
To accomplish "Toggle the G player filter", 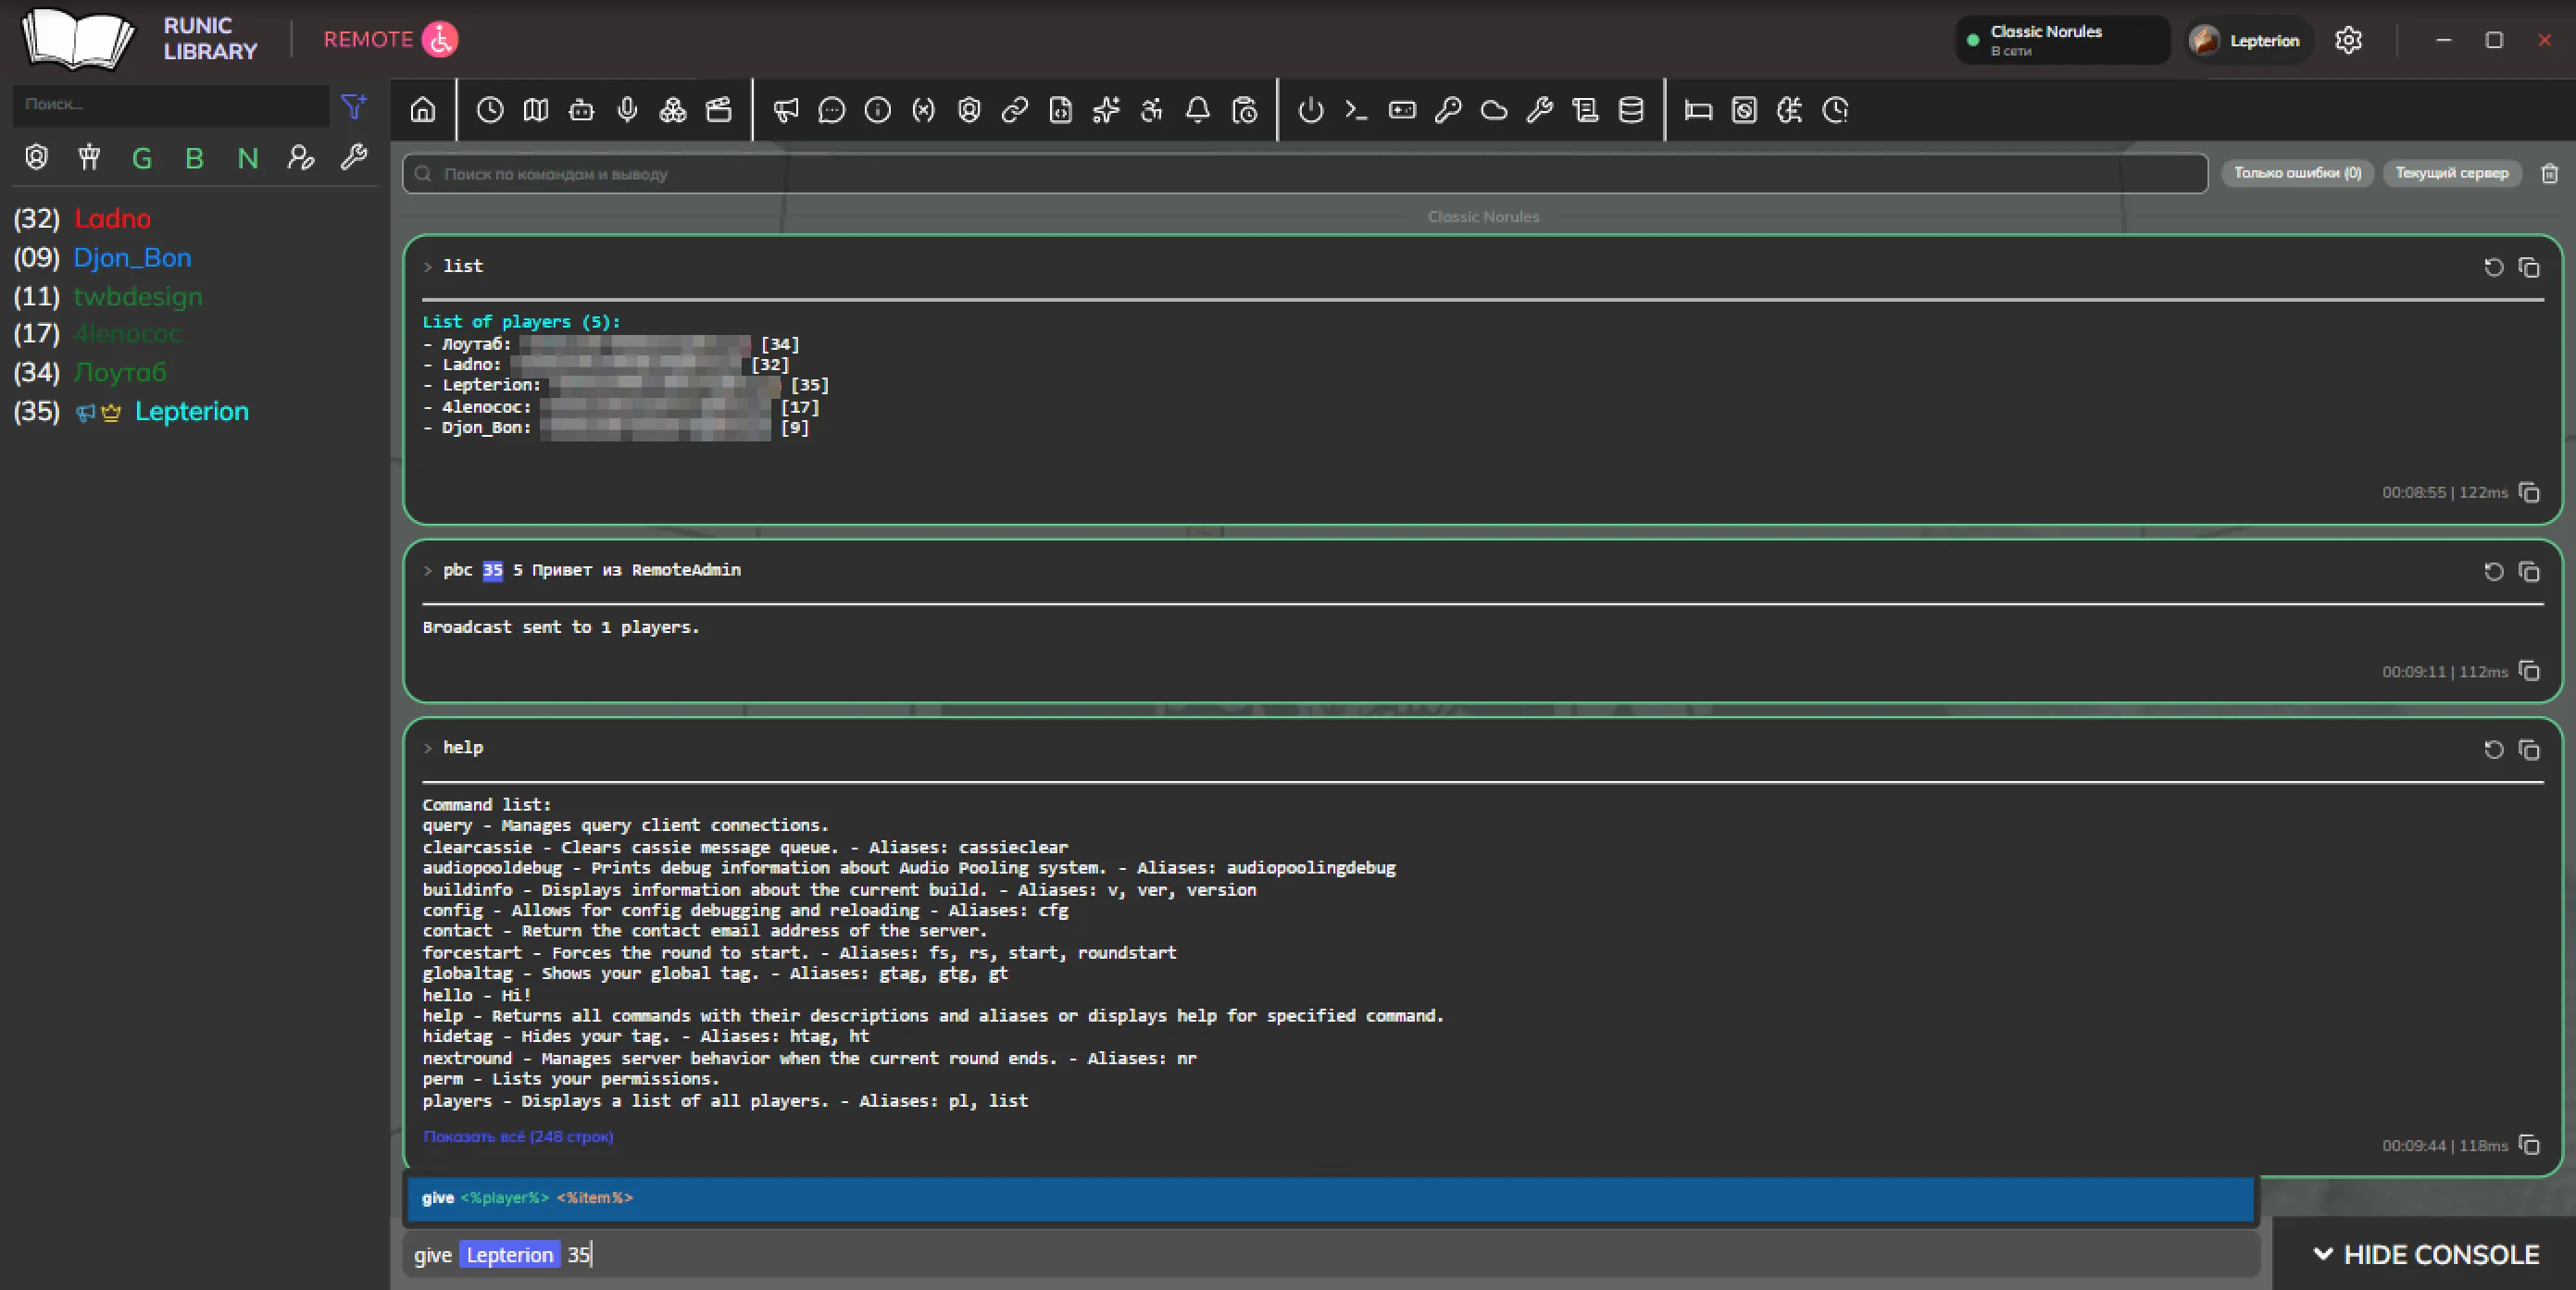I will (142, 158).
